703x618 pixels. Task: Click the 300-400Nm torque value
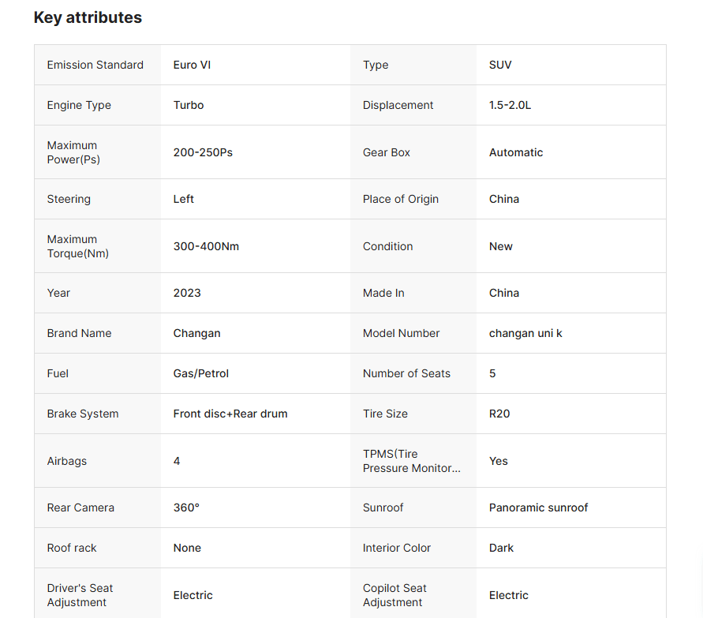pyautogui.click(x=206, y=246)
